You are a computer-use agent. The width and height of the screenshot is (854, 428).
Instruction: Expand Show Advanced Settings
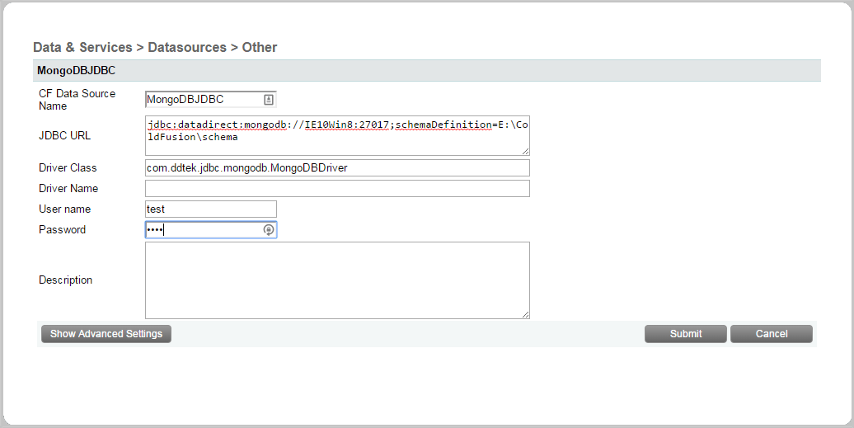pos(106,334)
